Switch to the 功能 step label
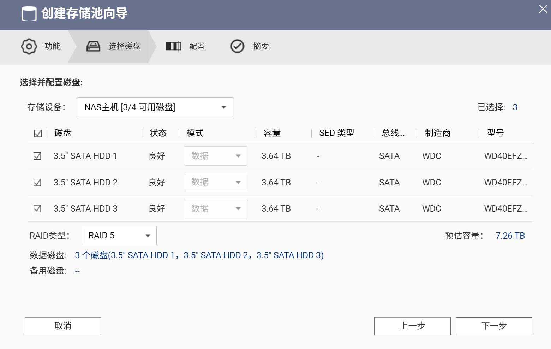Viewport: 551px width, 349px height. [x=53, y=46]
